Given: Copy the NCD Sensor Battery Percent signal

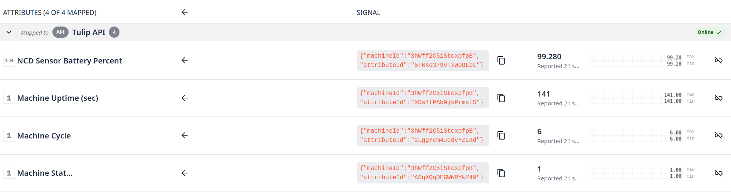Looking at the screenshot, I should [501, 60].
